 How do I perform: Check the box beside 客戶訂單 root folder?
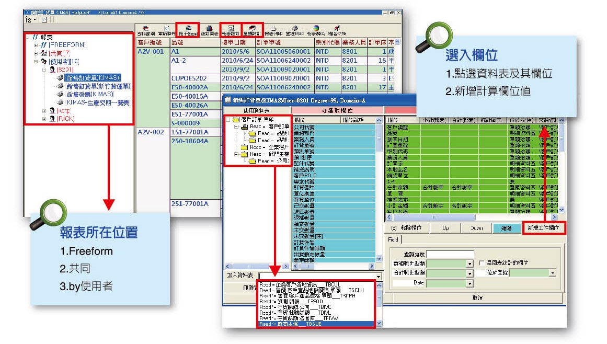point(228,120)
